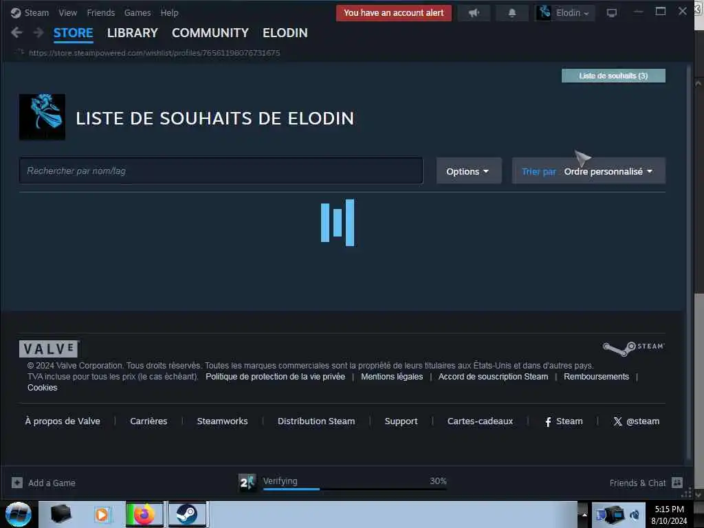Switch to the STORE tab
The height and width of the screenshot is (528, 704).
click(x=73, y=33)
